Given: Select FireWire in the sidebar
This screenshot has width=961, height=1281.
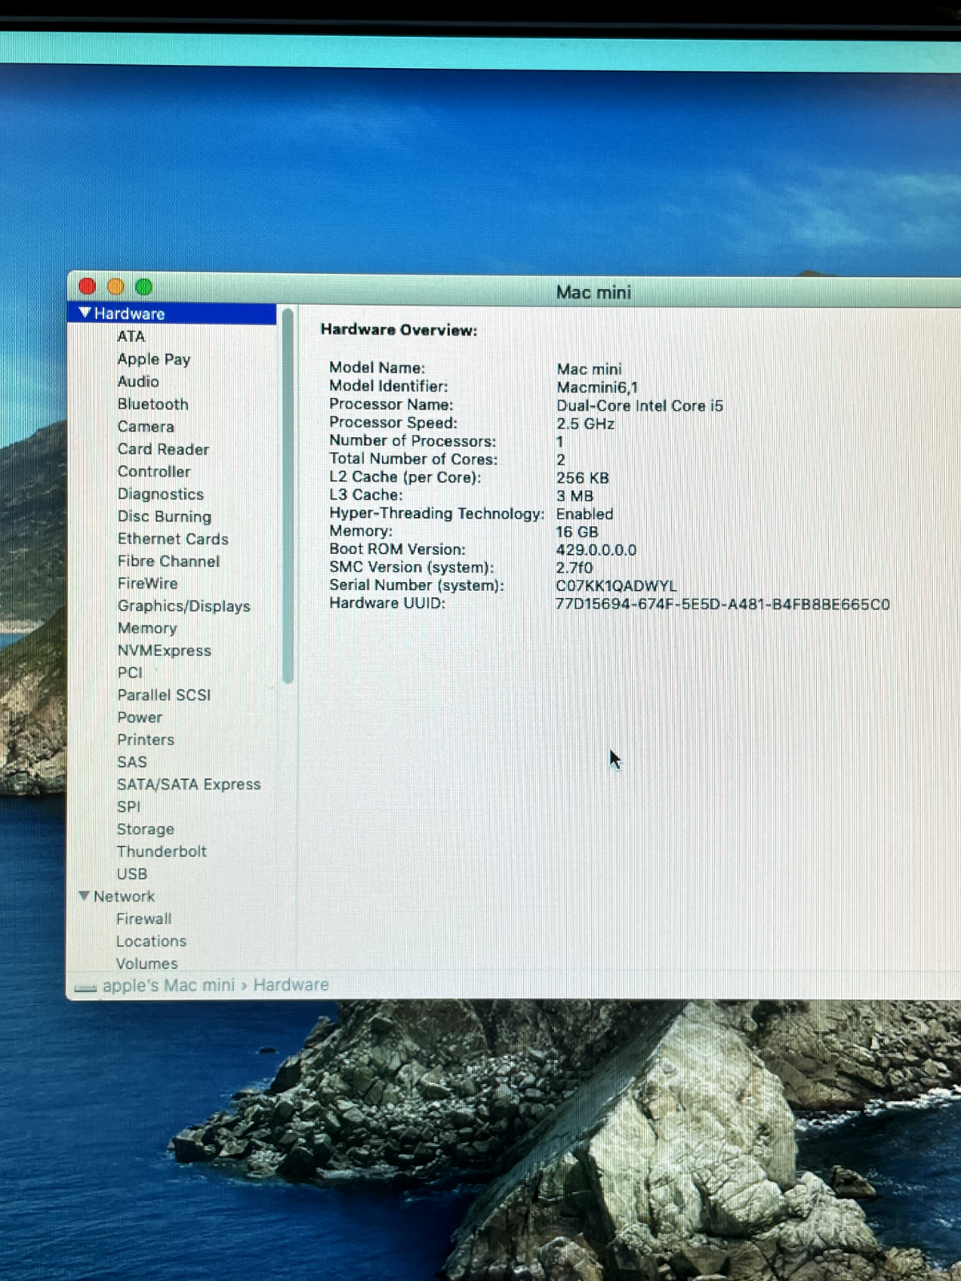Looking at the screenshot, I should coord(147,583).
